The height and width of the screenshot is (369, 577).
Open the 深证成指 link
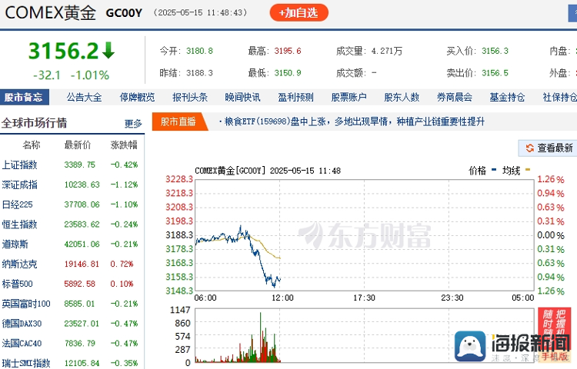[x=20, y=184]
